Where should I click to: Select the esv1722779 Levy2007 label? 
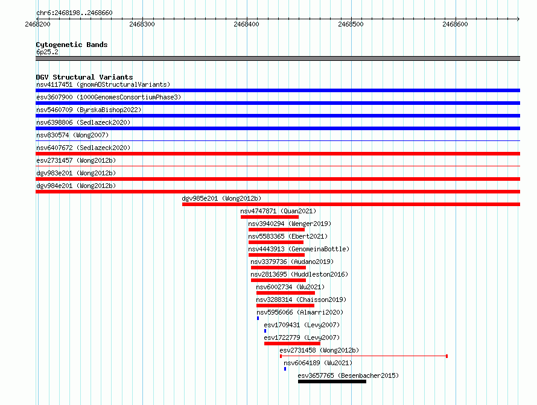[x=302, y=337]
